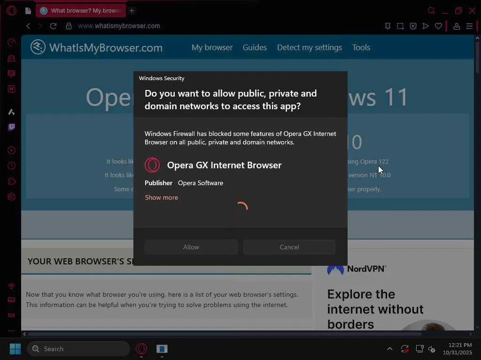Open GX Control speedometer icon in sidebar

[11, 43]
